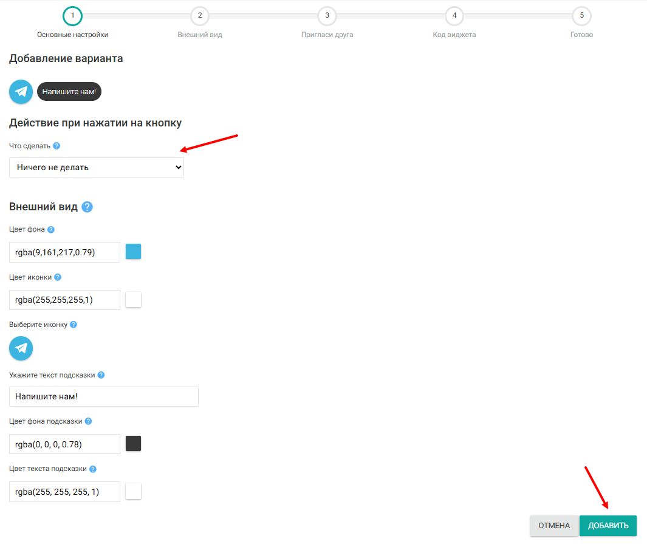Screen dimensions: 647x544
Task: Click help icon next to Цвет иконки
Action: tap(58, 277)
